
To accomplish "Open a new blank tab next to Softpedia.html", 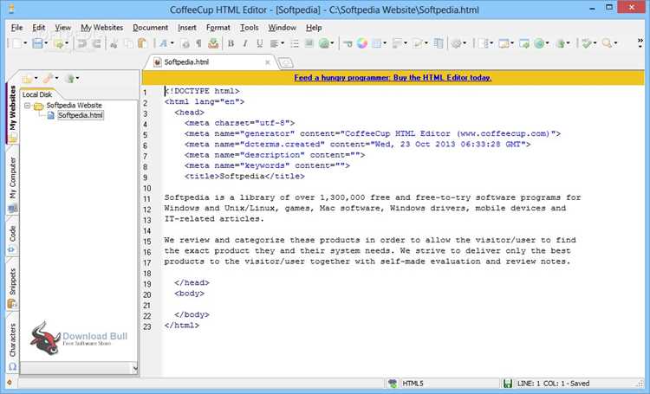I will point(285,63).
